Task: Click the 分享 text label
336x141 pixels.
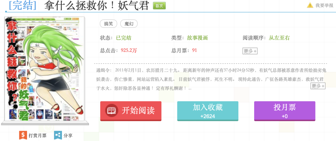Action: coord(68,135)
